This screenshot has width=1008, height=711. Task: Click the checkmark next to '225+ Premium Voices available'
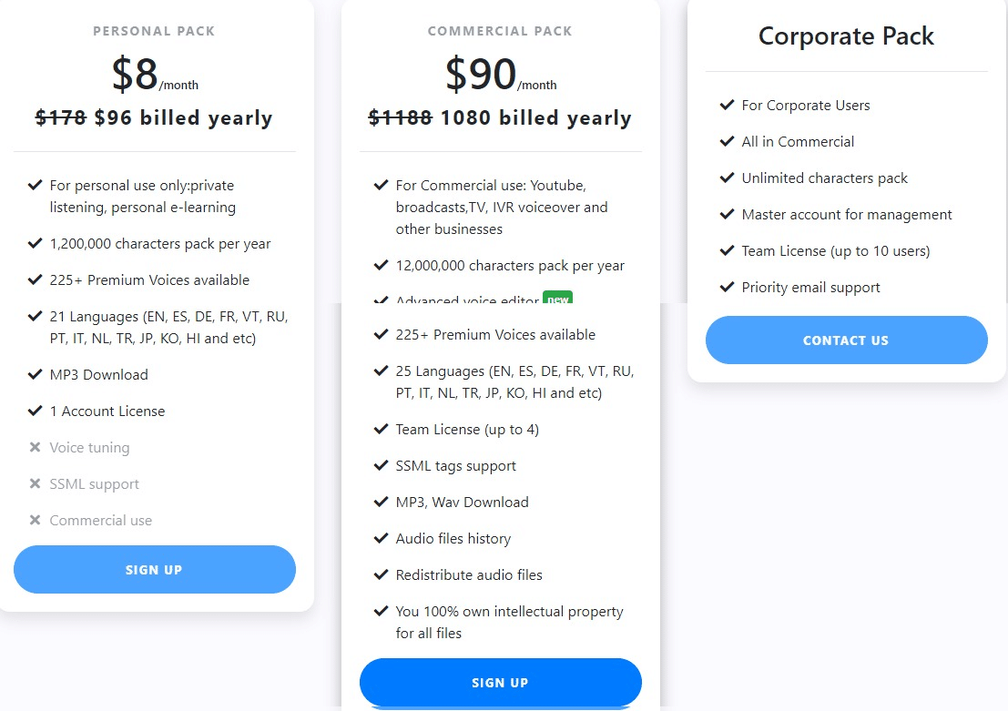point(35,279)
